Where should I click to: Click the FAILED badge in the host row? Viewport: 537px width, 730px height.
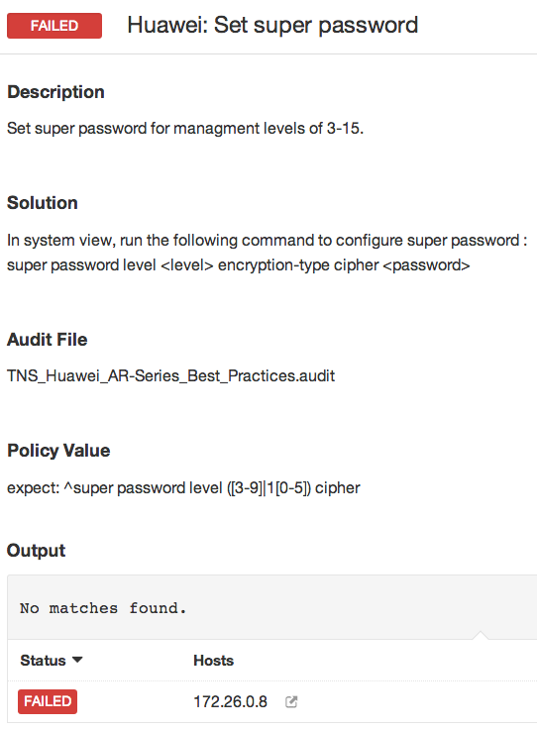pos(48,701)
